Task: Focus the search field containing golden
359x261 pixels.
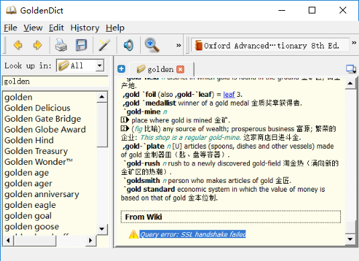Action: (x=56, y=81)
